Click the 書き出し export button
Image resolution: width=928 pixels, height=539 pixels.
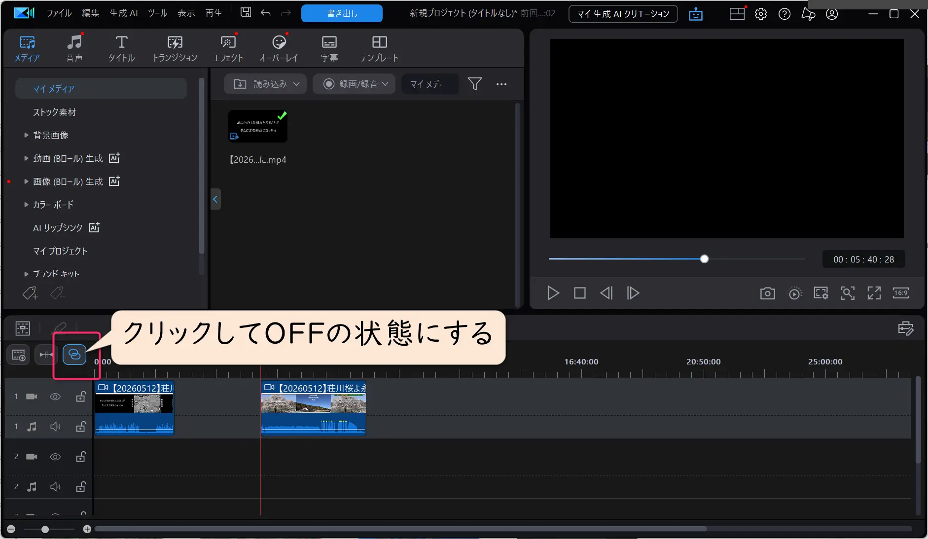point(342,13)
